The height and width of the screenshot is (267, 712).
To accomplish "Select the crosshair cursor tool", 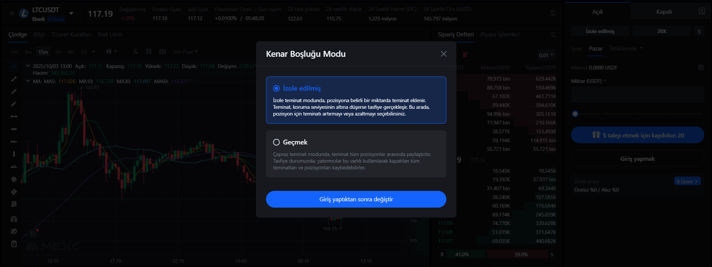I will click(x=14, y=66).
